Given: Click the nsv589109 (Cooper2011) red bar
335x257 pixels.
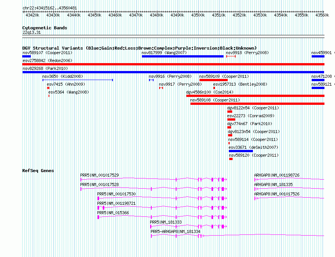Looking at the screenshot, I should coord(213,80).
